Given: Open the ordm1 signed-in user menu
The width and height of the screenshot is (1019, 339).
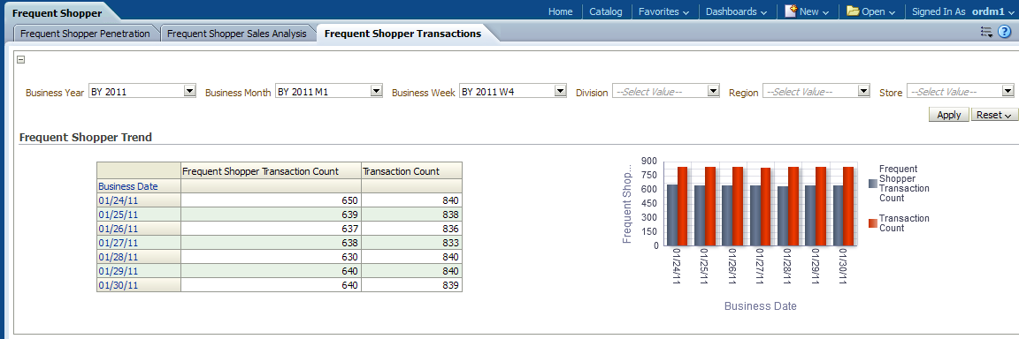Looking at the screenshot, I should 992,11.
